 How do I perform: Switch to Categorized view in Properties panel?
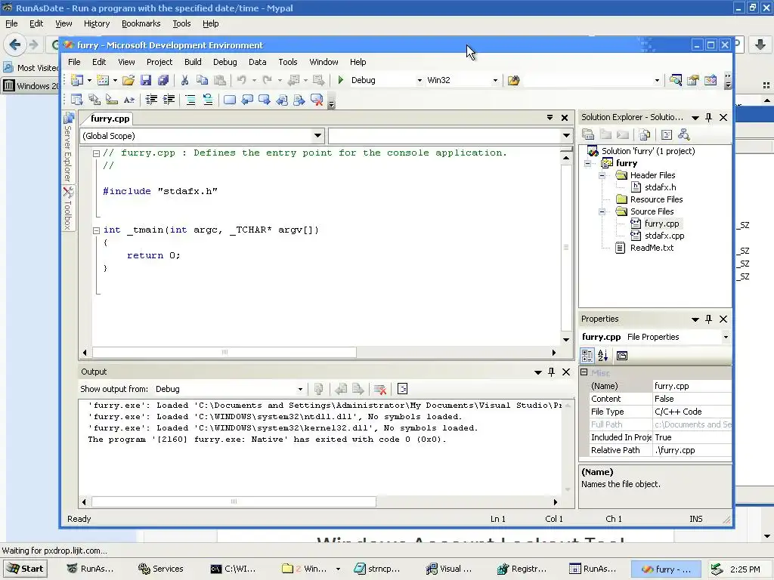[587, 355]
